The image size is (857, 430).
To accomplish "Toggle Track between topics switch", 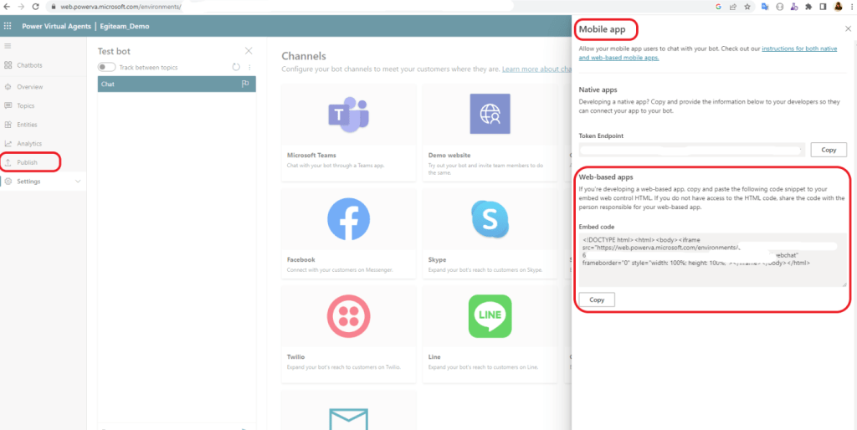I will [x=106, y=67].
